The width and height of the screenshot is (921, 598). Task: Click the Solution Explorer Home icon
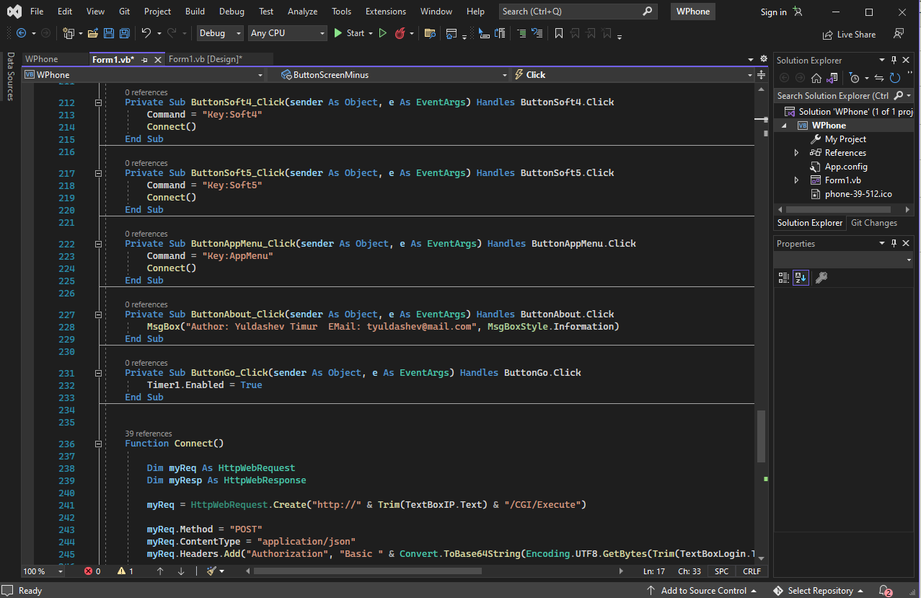tap(816, 78)
